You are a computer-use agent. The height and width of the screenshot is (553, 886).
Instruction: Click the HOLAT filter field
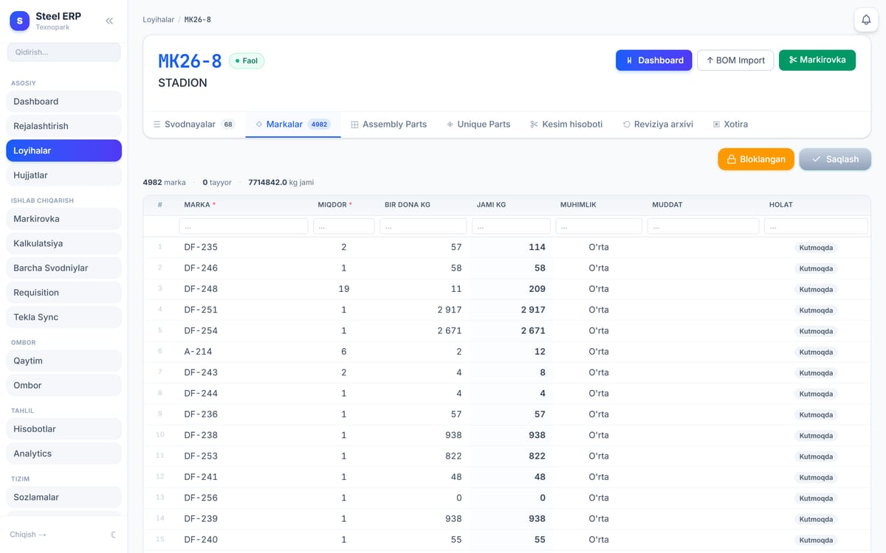pyautogui.click(x=816, y=226)
